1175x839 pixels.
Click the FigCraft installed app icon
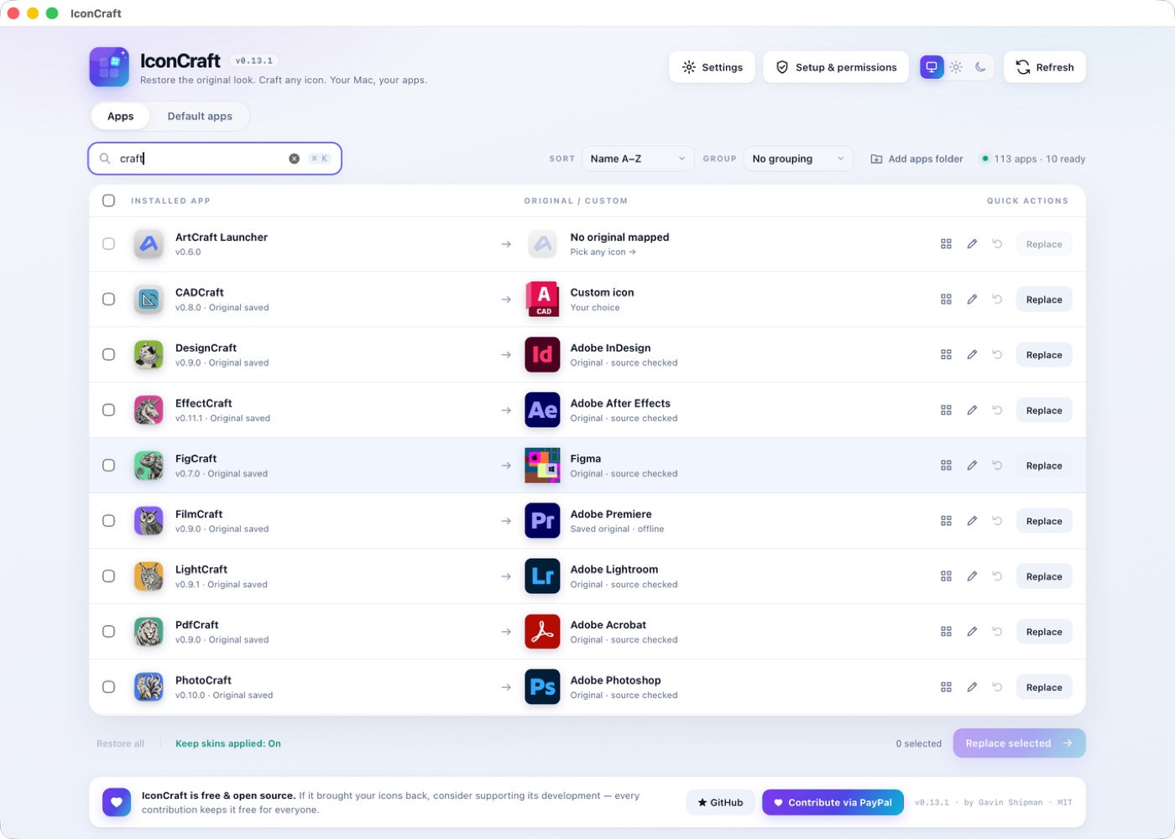149,466
